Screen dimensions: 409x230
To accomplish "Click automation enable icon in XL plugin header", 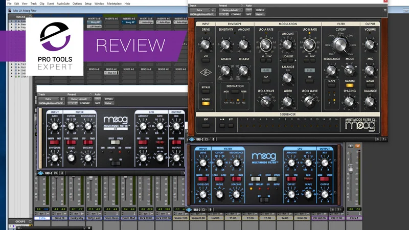I will click(248, 10).
